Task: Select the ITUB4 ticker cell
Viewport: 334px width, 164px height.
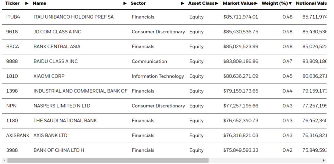Action: 13,17
